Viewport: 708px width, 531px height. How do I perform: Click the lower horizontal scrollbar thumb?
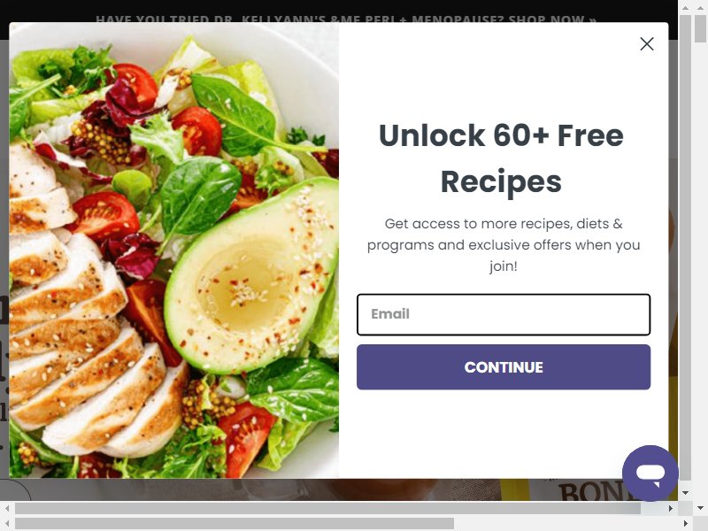click(x=235, y=524)
